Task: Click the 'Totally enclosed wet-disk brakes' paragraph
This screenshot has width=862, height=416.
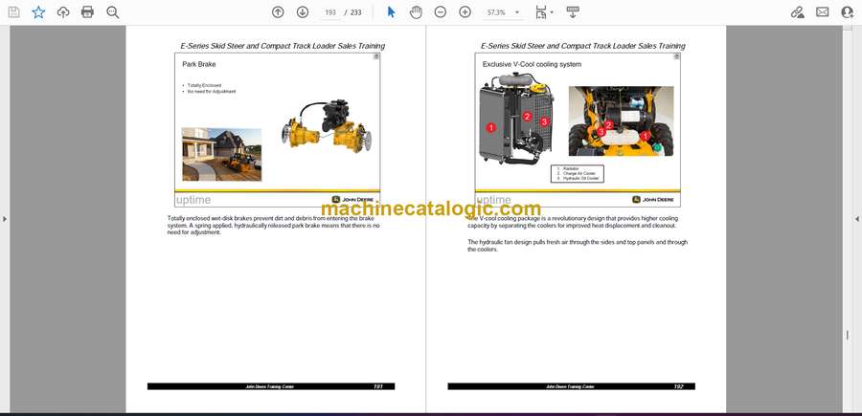Action: (x=273, y=225)
